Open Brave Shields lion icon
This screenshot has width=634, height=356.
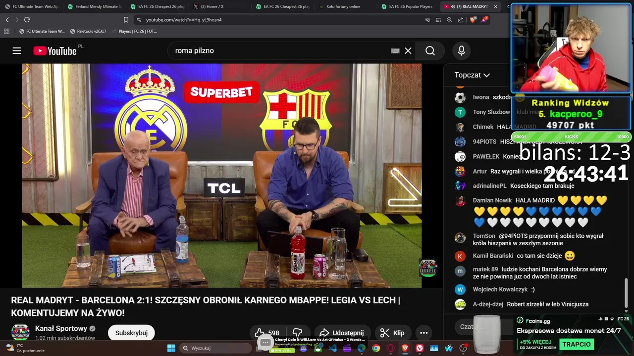pos(473,20)
